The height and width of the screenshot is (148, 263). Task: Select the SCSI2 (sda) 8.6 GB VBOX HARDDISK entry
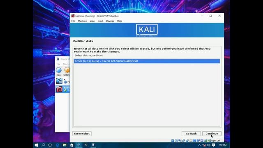[147, 61]
